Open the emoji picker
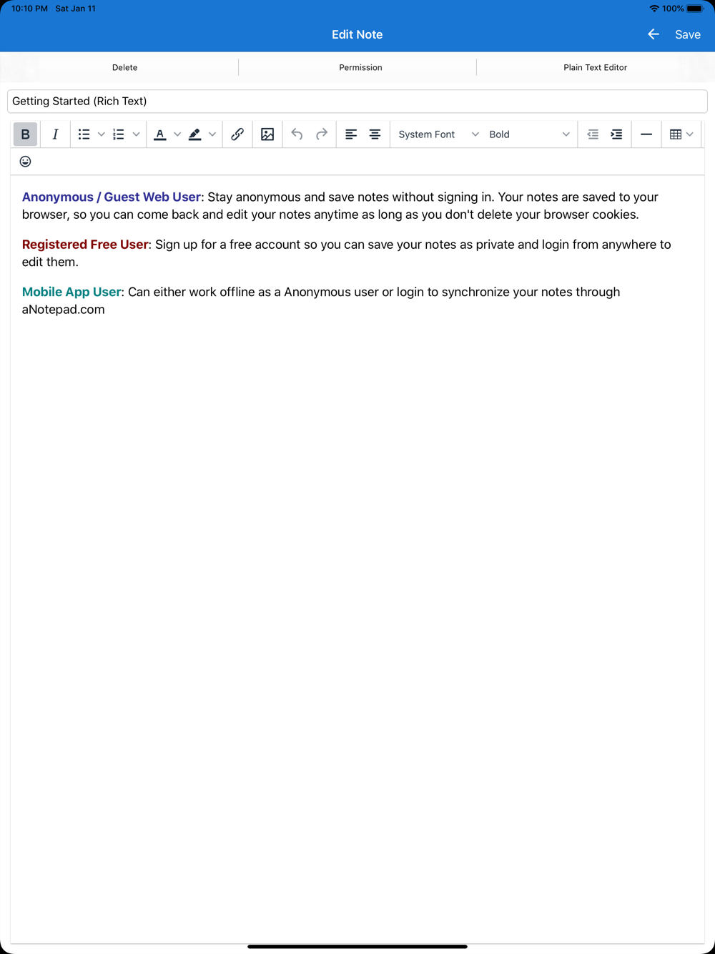Viewport: 715px width, 954px height. point(25,162)
